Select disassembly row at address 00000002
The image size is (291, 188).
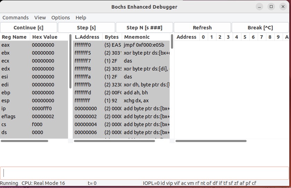click(x=121, y=116)
